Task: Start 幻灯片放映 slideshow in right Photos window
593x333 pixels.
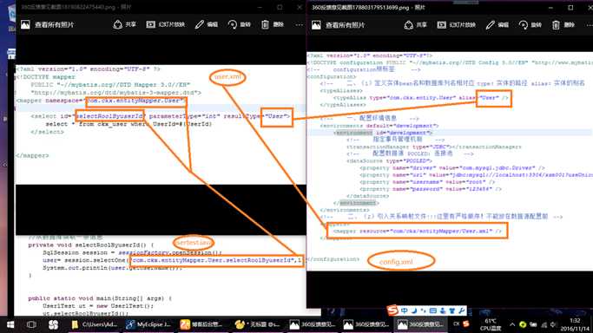Action: 457,25
